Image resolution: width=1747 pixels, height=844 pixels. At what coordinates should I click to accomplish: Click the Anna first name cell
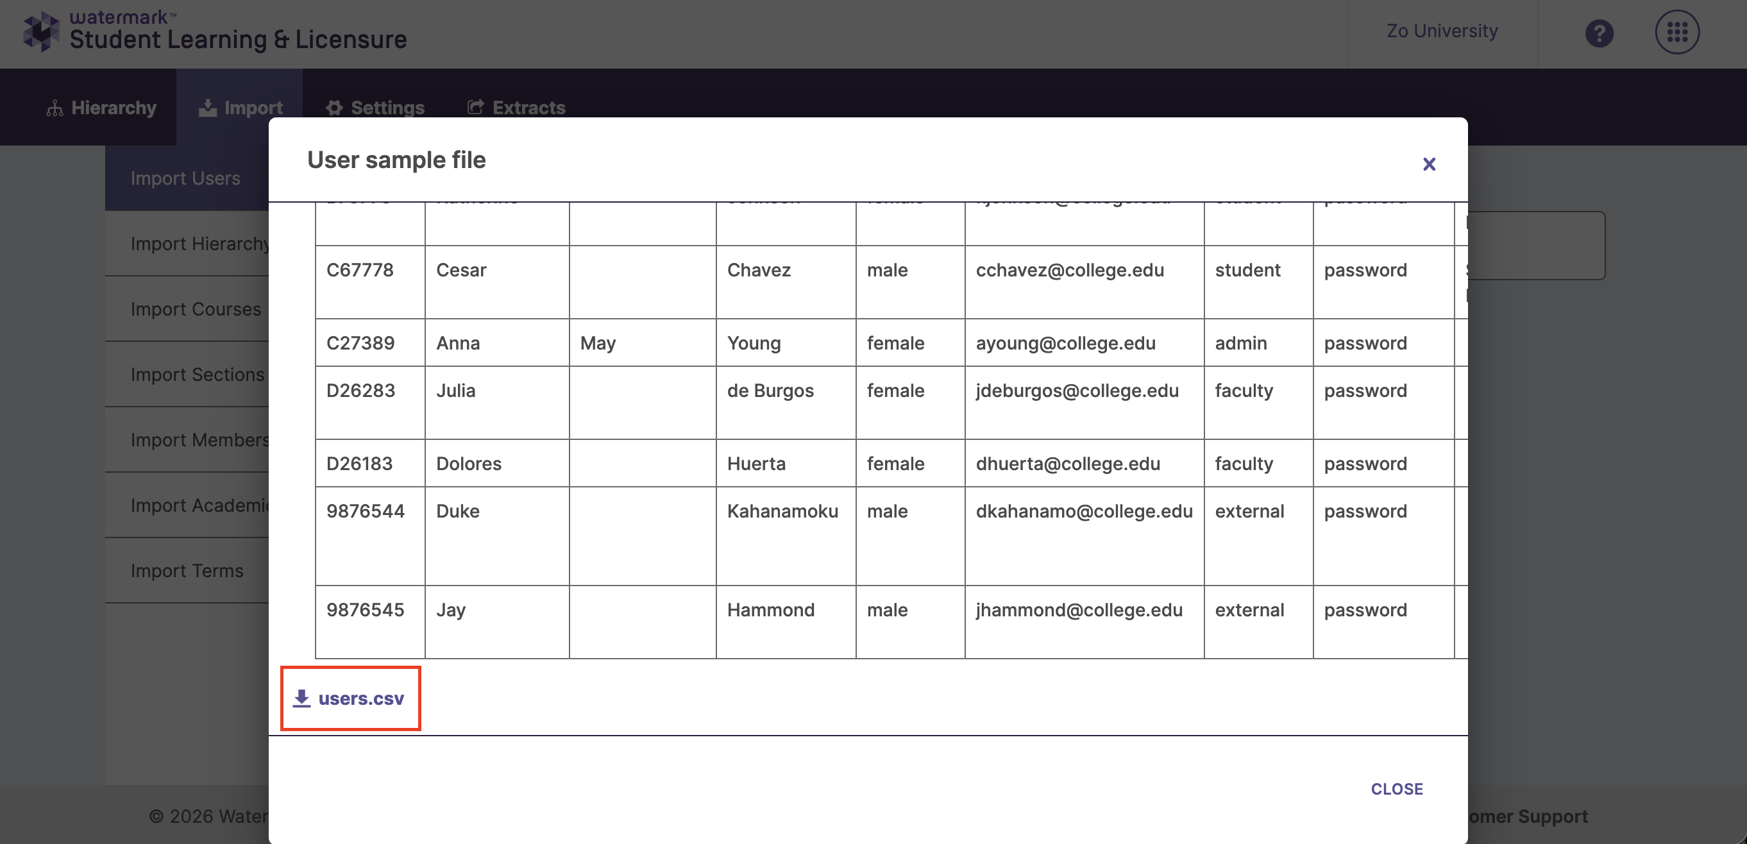tap(497, 342)
